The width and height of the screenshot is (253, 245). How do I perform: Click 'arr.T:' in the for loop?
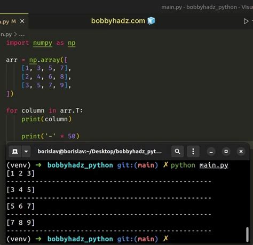[72, 110]
